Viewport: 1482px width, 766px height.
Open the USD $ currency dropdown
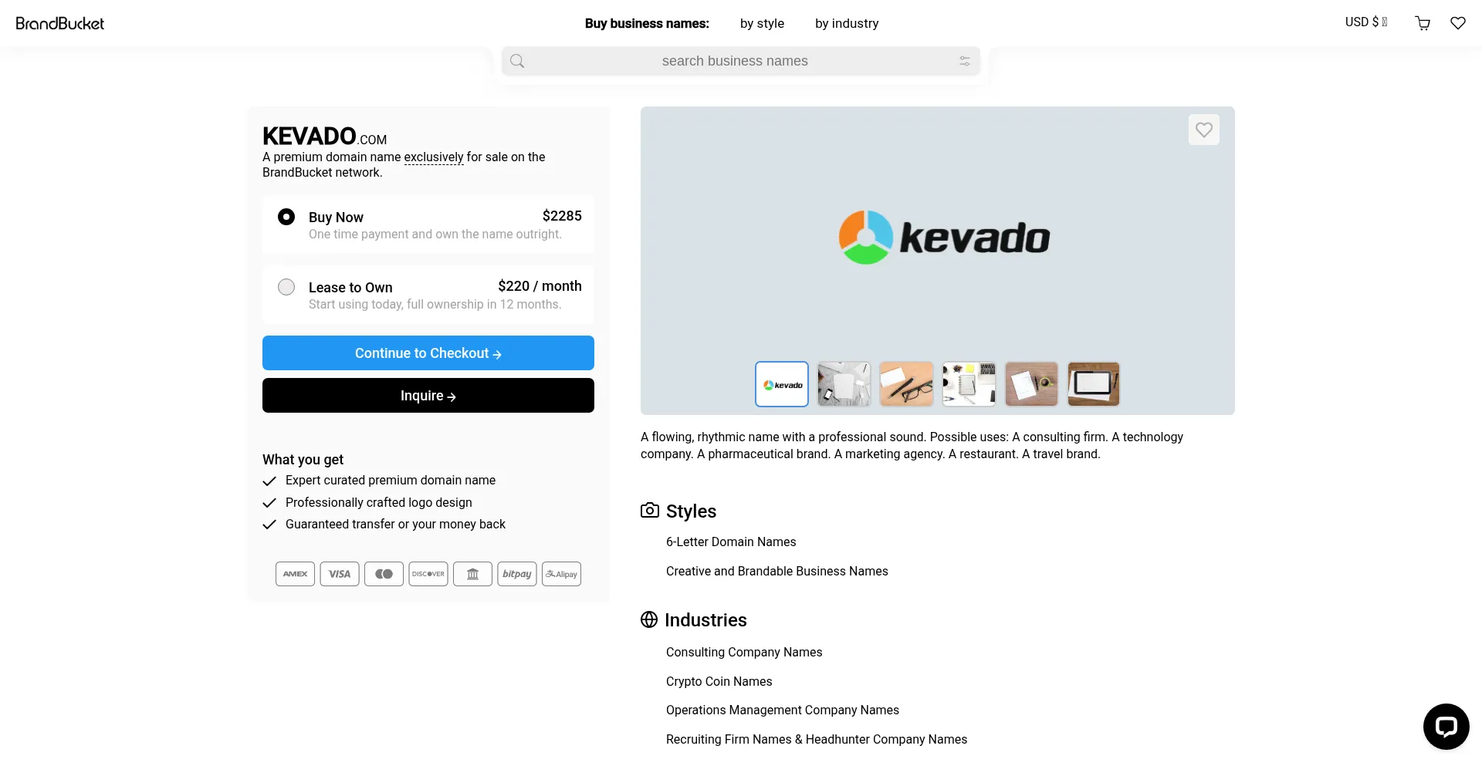[x=1365, y=22]
